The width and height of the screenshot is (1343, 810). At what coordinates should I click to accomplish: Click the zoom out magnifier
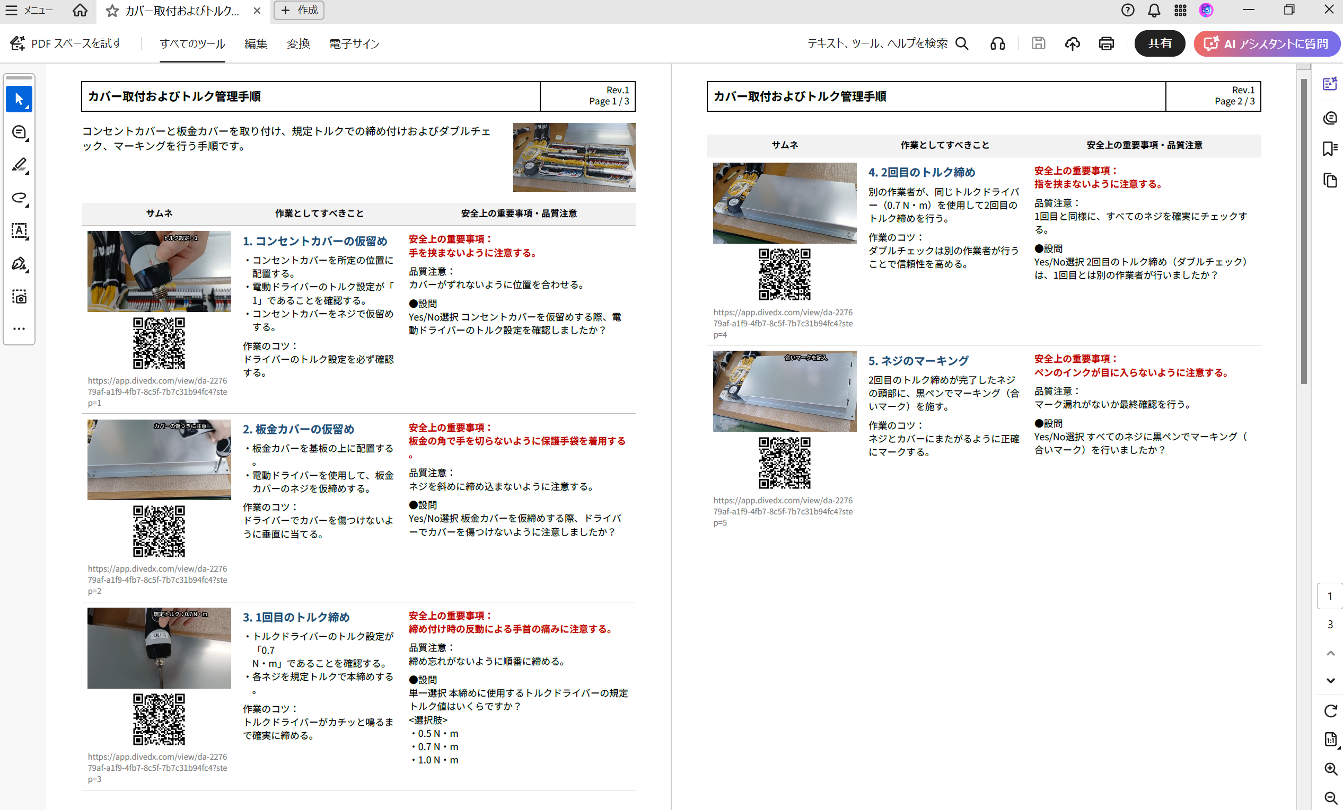(x=1330, y=797)
